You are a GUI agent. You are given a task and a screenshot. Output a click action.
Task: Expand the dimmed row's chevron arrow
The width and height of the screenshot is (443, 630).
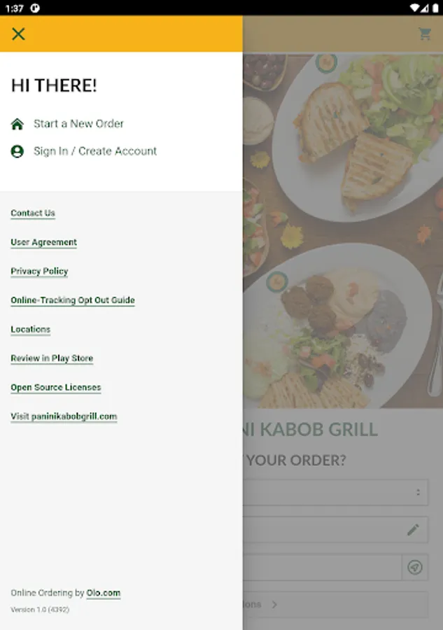274,604
